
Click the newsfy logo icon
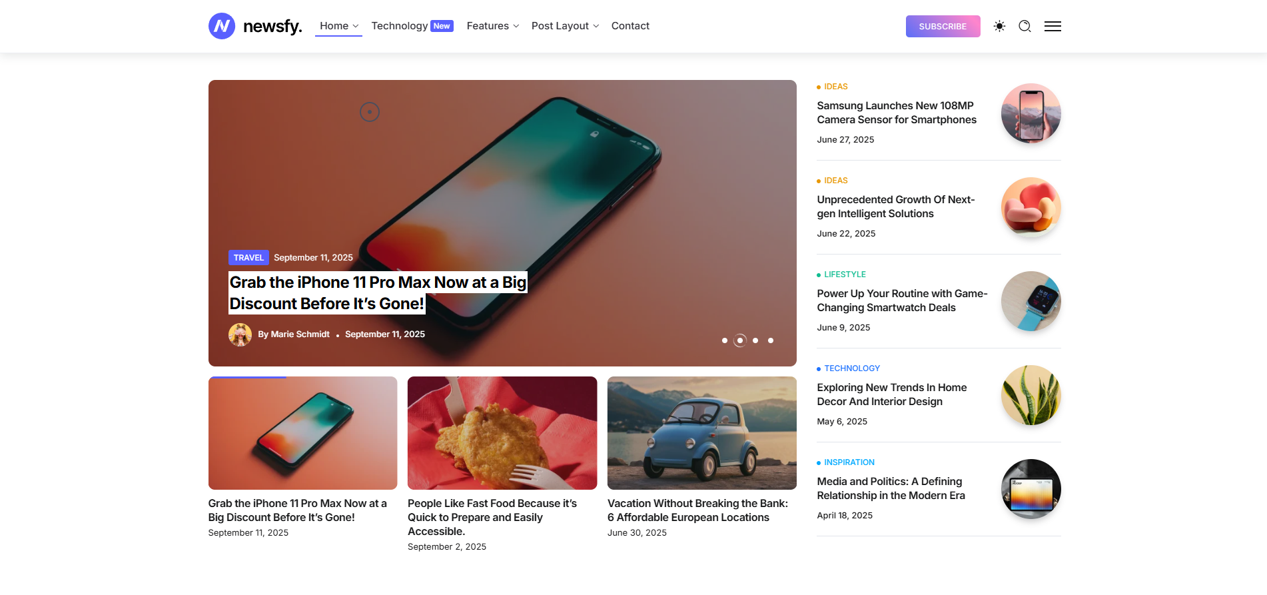222,26
